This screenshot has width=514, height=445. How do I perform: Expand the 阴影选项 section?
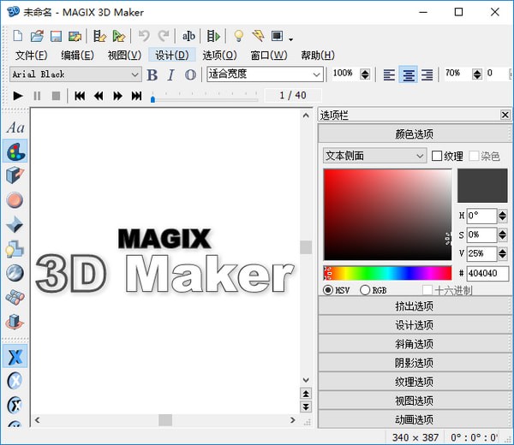(414, 363)
